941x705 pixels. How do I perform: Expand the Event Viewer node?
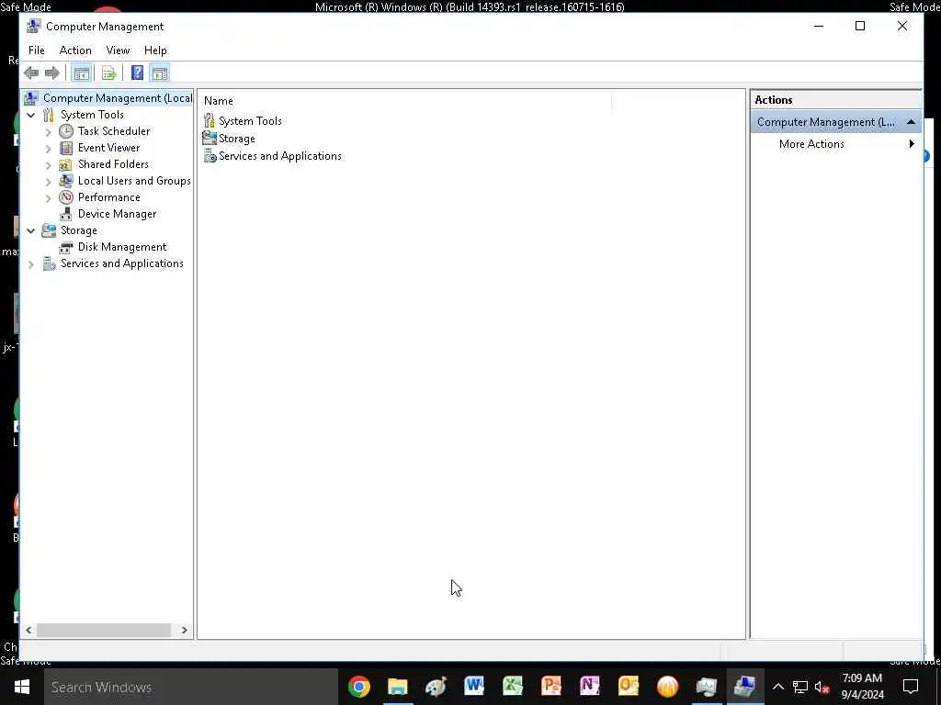click(48, 148)
